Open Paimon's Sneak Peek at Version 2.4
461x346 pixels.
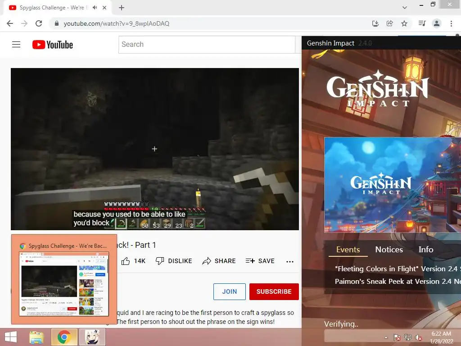[x=398, y=282]
